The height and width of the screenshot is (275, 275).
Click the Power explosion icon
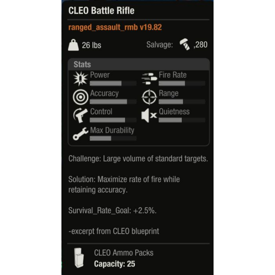(x=80, y=79)
